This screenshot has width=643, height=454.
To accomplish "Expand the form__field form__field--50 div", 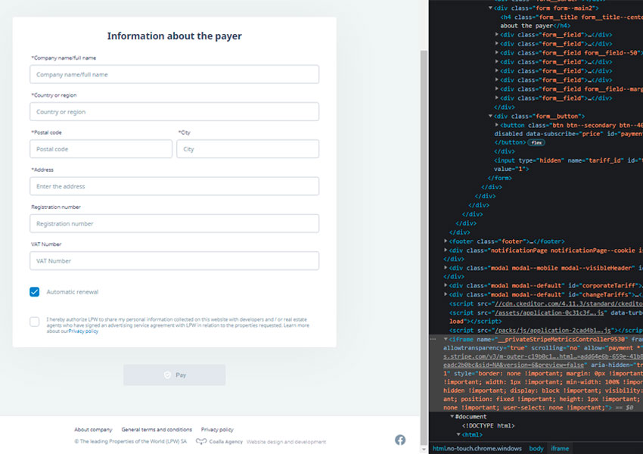I will pyautogui.click(x=497, y=52).
